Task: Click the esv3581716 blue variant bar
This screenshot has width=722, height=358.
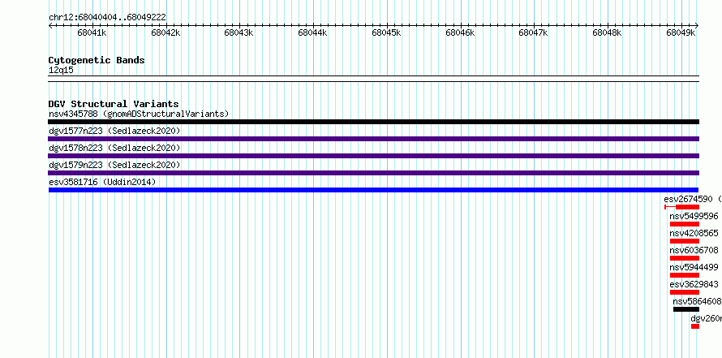Action: pyautogui.click(x=373, y=190)
